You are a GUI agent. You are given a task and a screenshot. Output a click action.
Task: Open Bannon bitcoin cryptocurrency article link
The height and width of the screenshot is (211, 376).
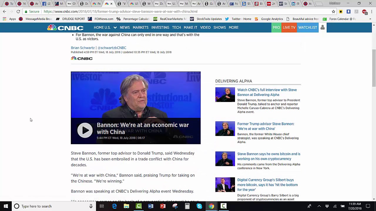point(269,156)
